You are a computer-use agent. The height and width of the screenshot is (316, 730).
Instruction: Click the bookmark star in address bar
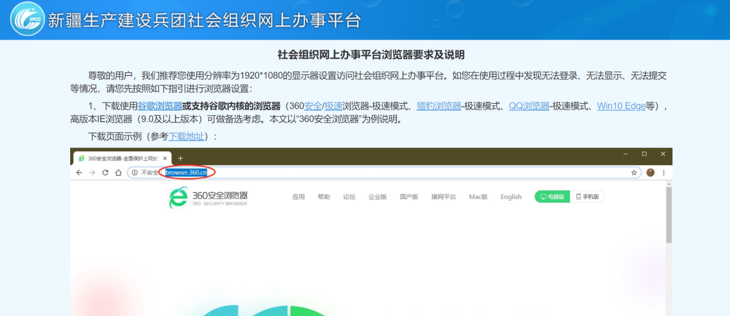click(x=634, y=173)
